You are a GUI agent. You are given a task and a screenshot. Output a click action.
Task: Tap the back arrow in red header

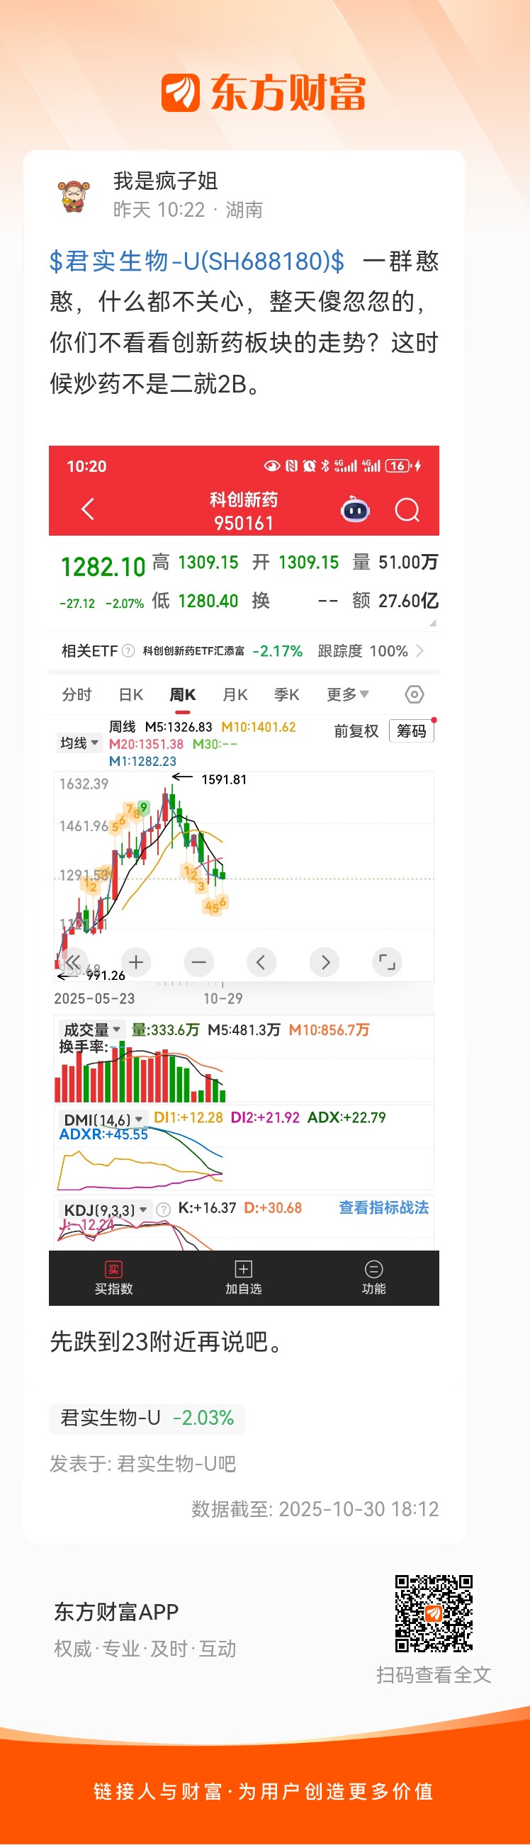click(88, 509)
